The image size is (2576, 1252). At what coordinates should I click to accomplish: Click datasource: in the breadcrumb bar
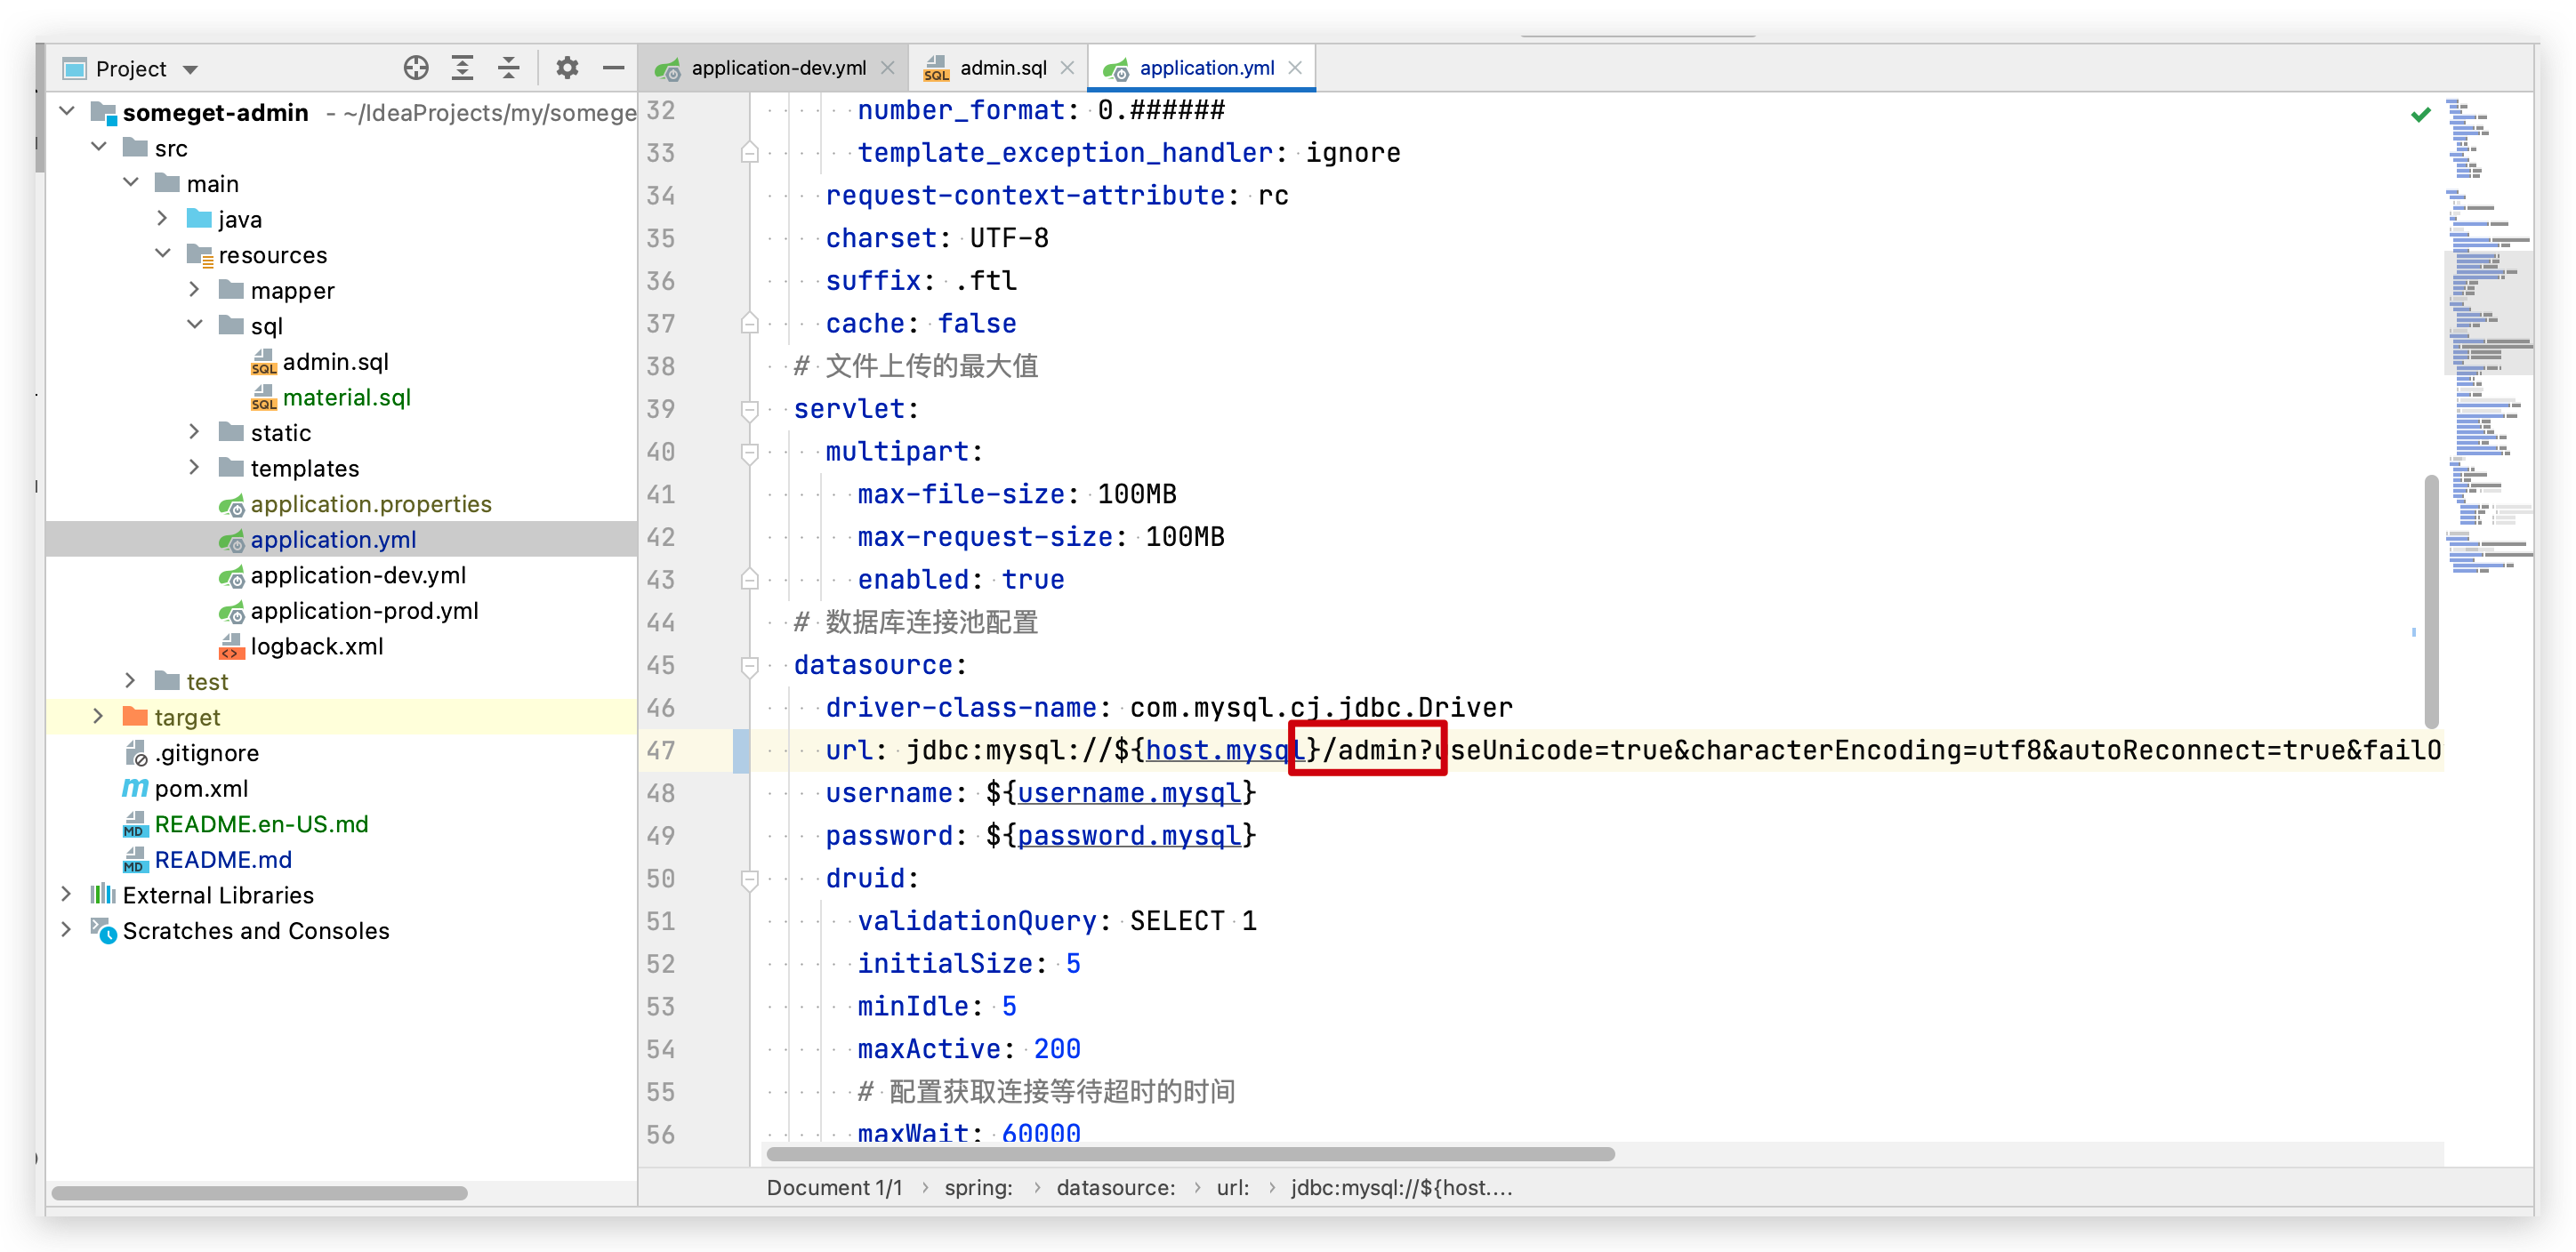click(1115, 1188)
